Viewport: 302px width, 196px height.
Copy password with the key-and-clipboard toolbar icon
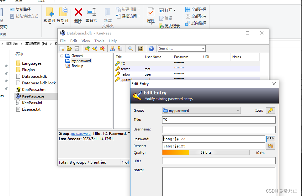120,49
